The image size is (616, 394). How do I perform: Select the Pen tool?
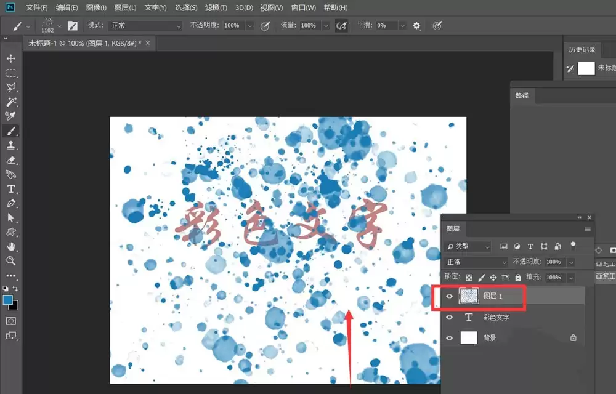coord(10,203)
